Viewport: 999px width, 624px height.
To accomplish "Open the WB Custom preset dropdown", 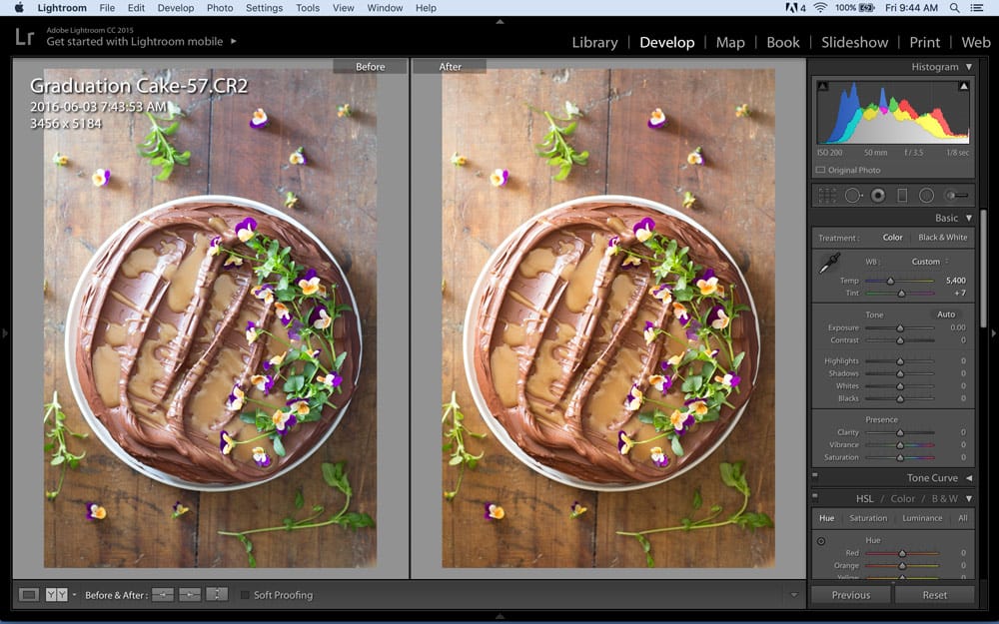I will tap(929, 262).
